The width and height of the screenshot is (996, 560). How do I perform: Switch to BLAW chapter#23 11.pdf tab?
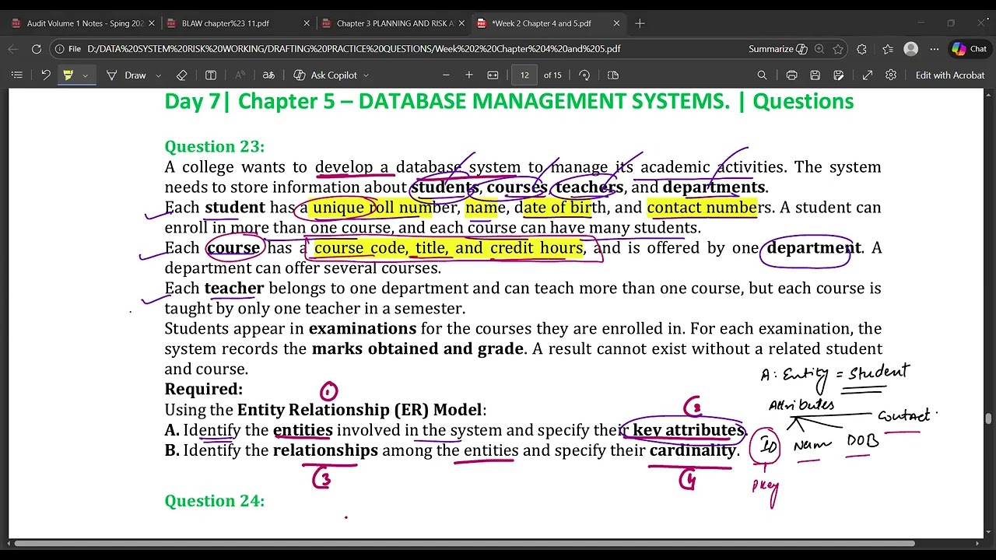pos(237,23)
